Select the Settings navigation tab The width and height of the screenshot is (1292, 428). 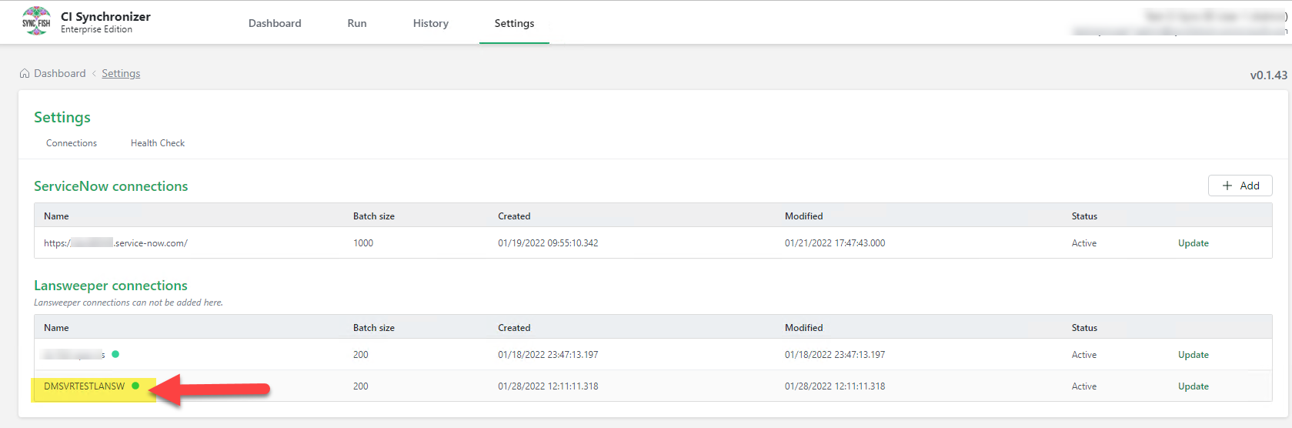click(x=514, y=23)
